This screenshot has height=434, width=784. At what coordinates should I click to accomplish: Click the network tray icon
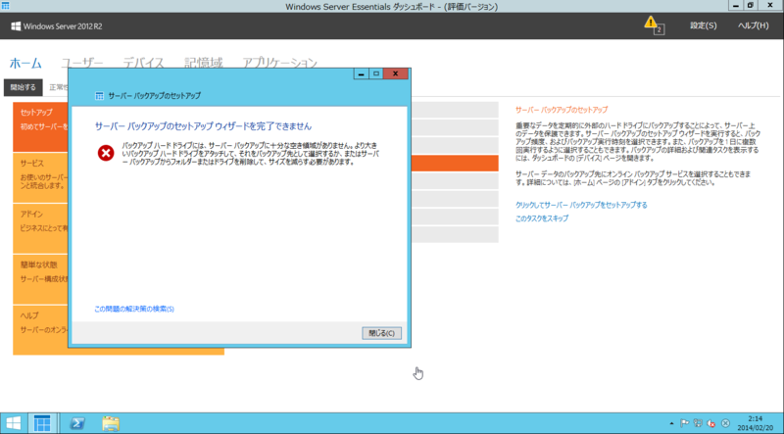[x=698, y=423]
